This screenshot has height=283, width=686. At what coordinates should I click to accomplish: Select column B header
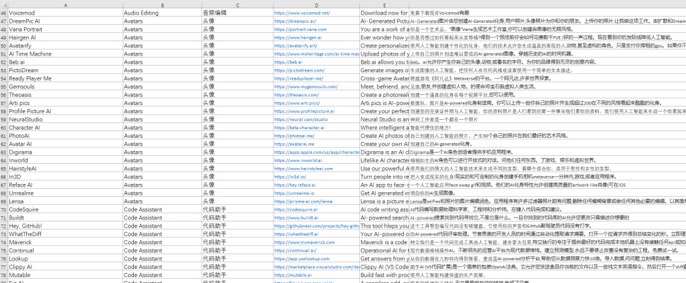click(x=162, y=5)
